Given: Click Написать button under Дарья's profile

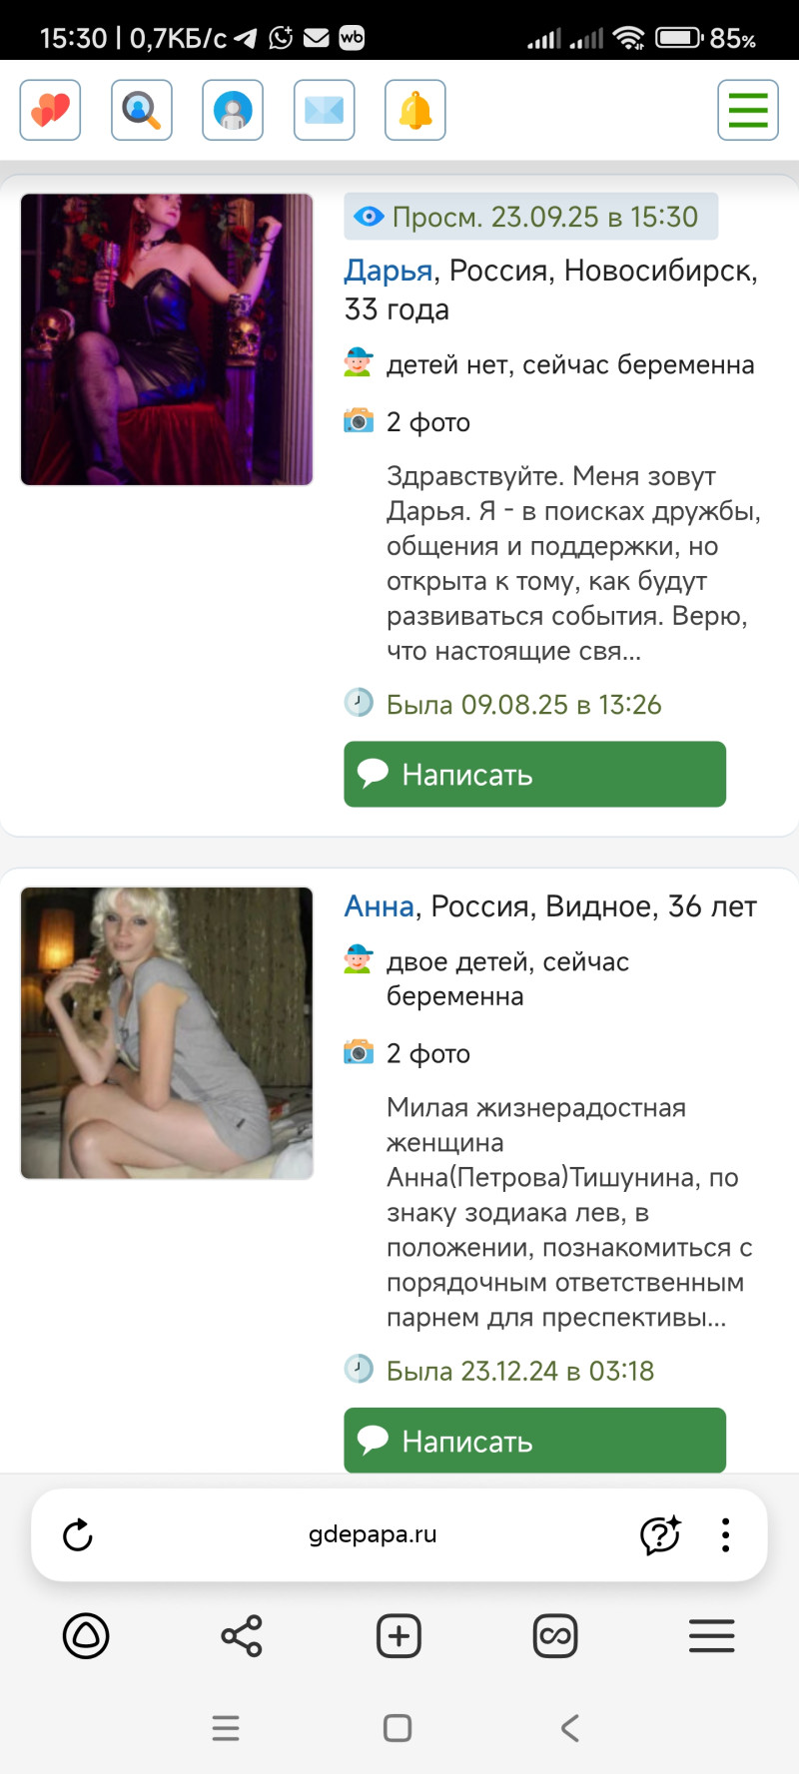Looking at the screenshot, I should point(535,774).
